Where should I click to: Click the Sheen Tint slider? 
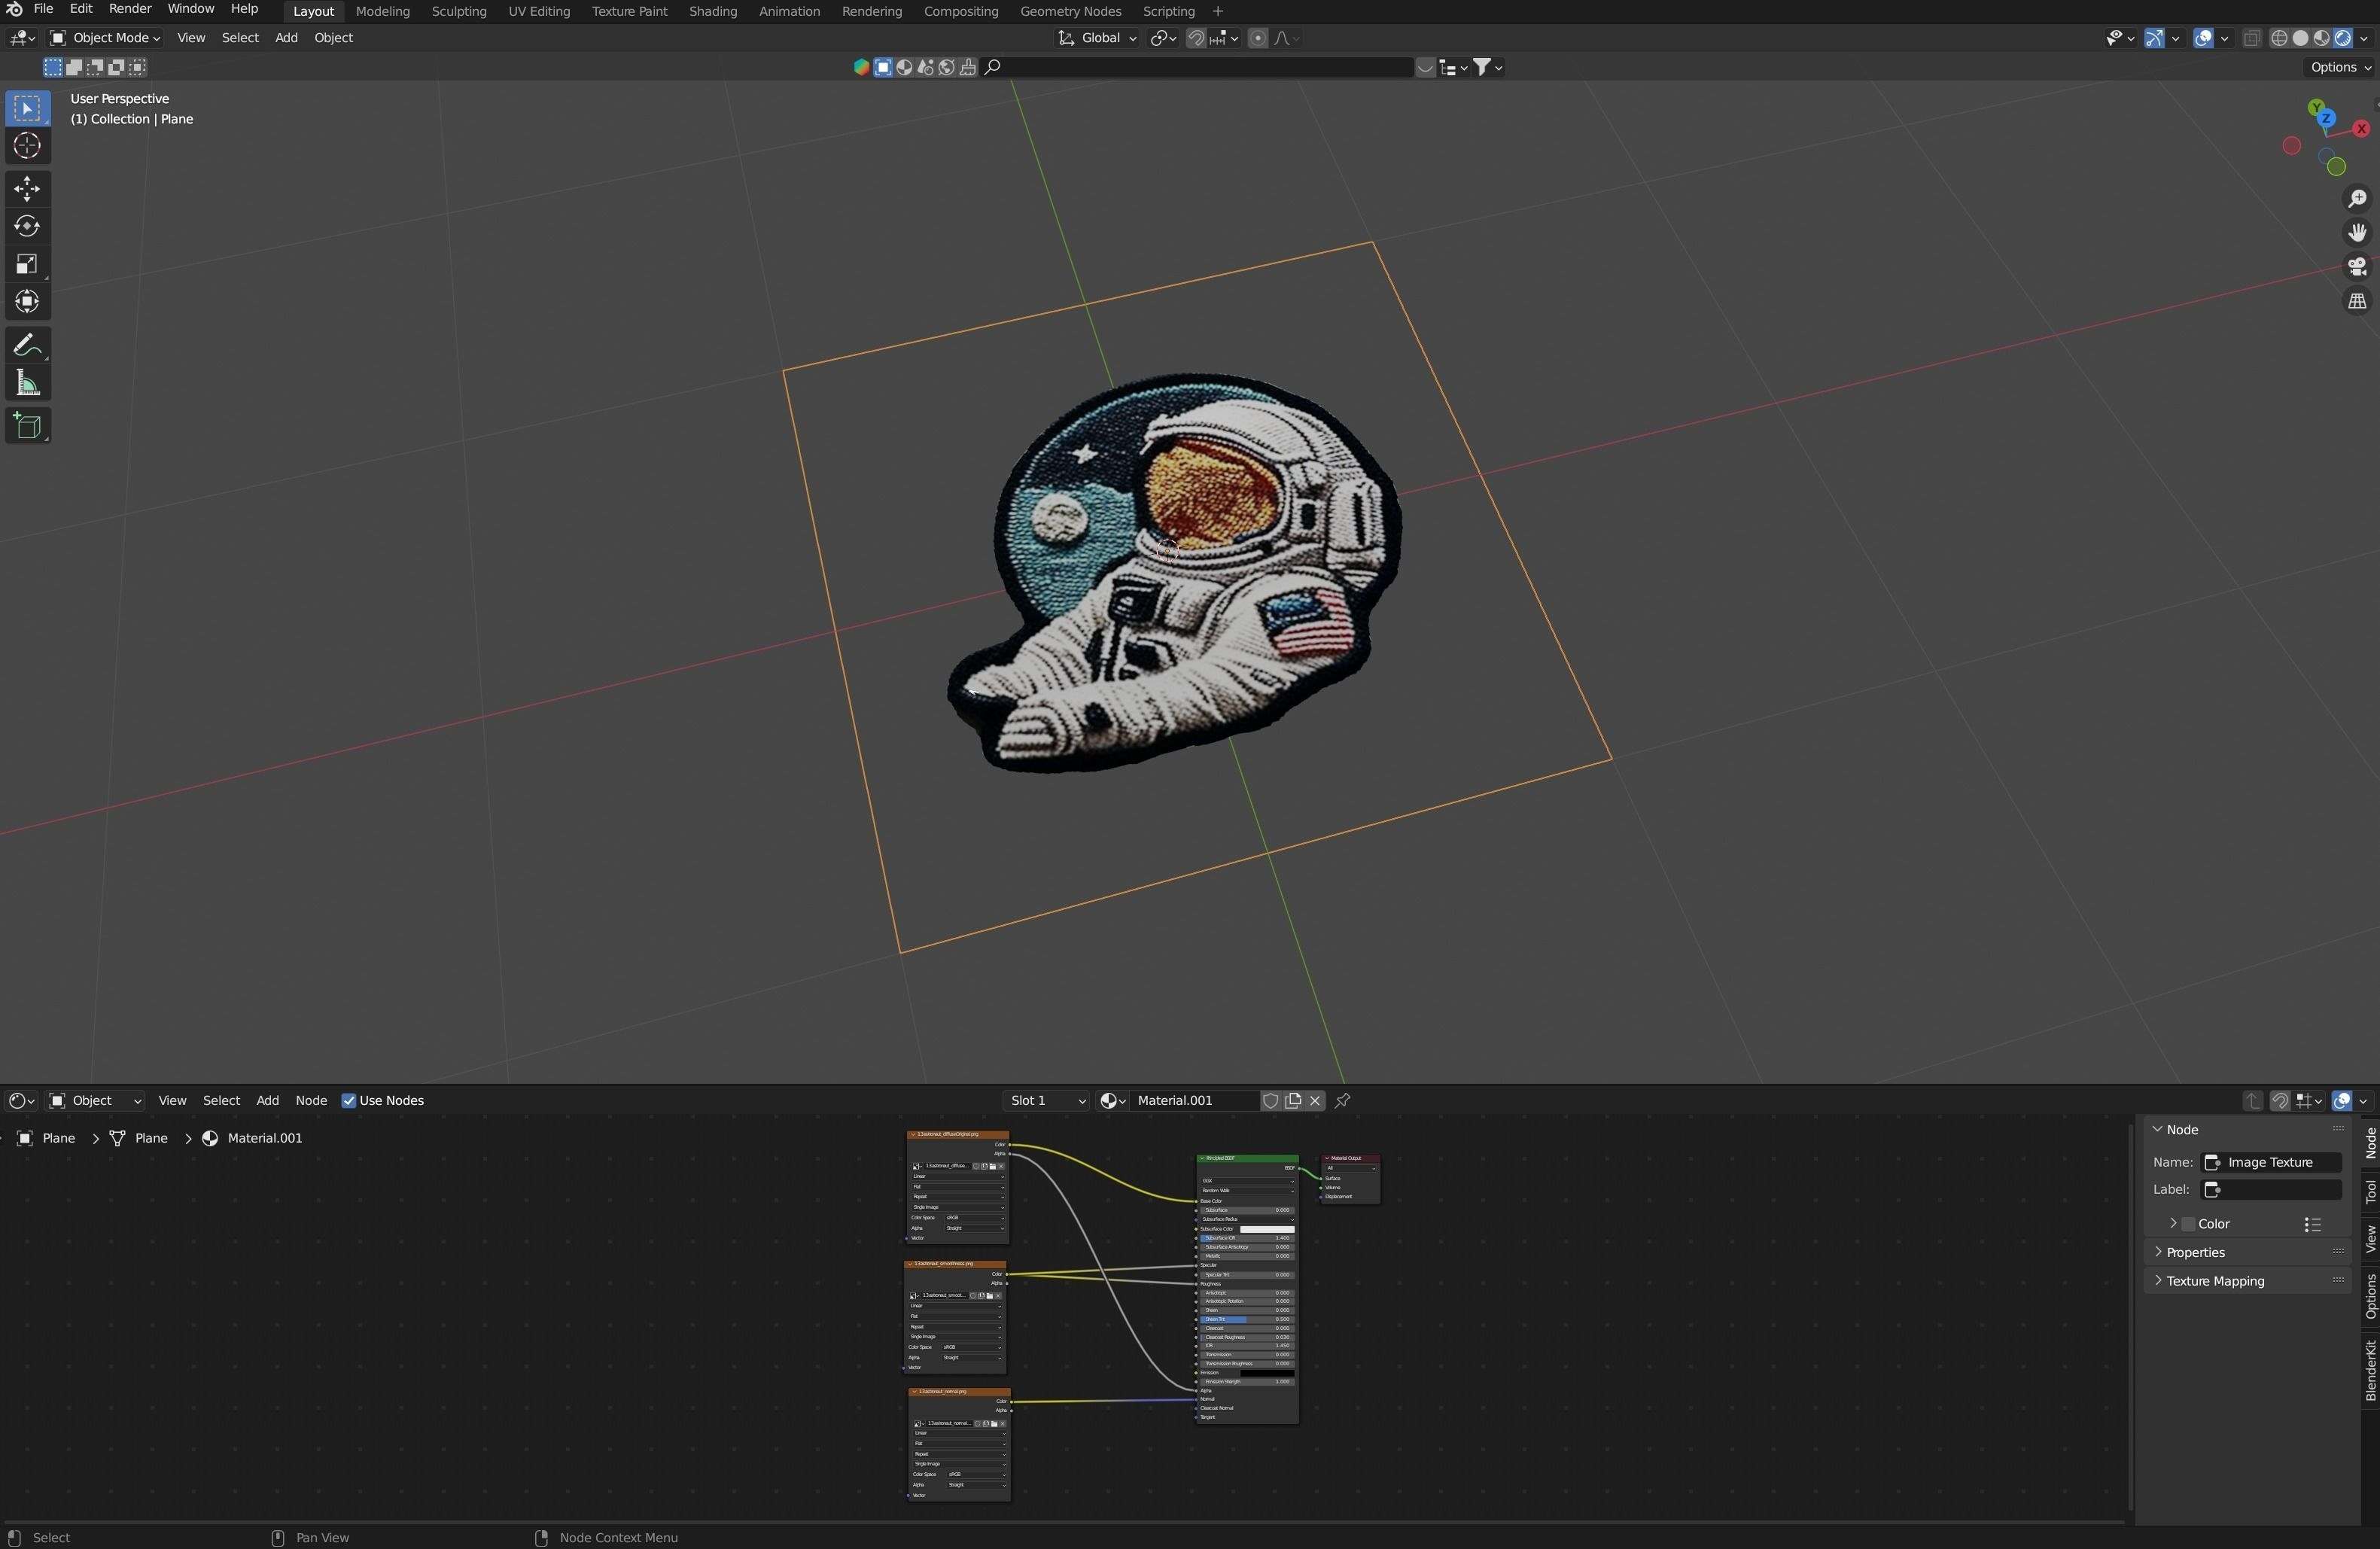(1246, 1320)
